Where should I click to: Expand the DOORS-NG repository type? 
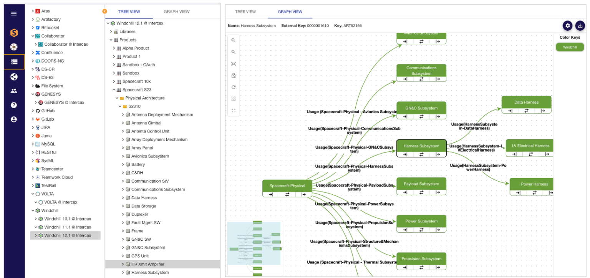(33, 61)
